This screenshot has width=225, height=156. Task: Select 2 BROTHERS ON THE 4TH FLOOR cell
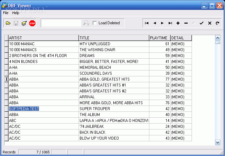tap(44, 56)
